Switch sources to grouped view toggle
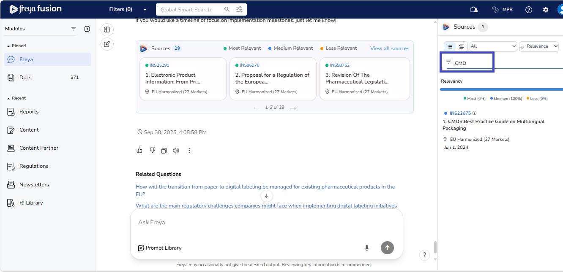The height and width of the screenshot is (272, 563). point(462,46)
